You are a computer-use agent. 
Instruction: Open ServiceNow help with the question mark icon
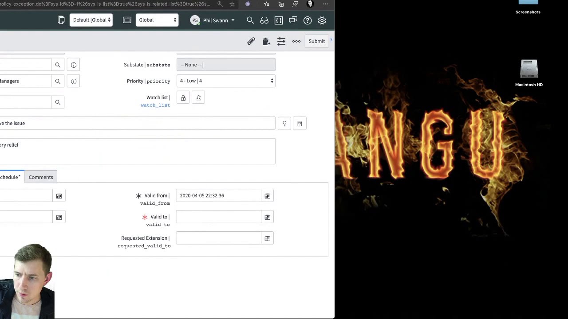[307, 20]
